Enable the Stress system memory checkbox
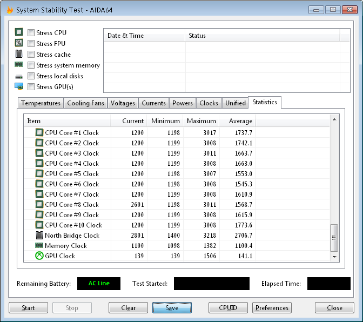The width and height of the screenshot is (363, 322). [x=31, y=65]
